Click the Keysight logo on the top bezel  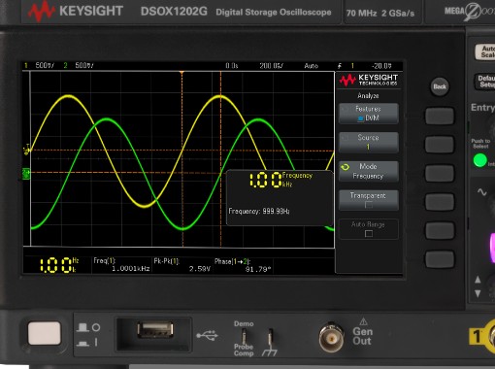pyautogui.click(x=75, y=11)
